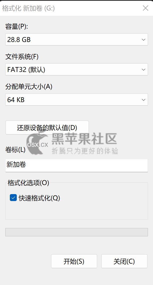Click the 关闭(C) button
This screenshot has height=285, width=153.
point(124,261)
